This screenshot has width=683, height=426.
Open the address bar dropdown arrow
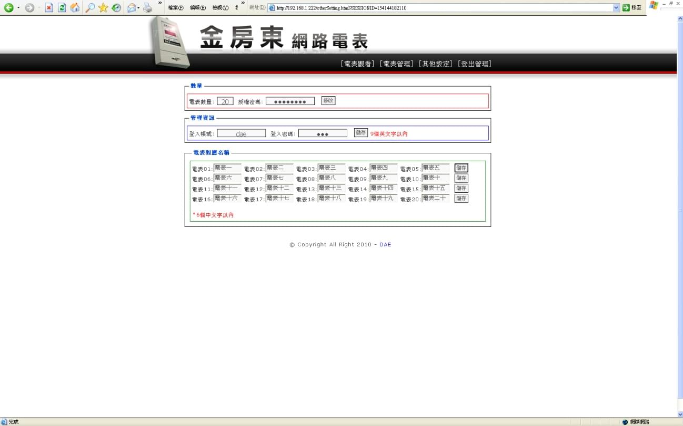[x=616, y=8]
